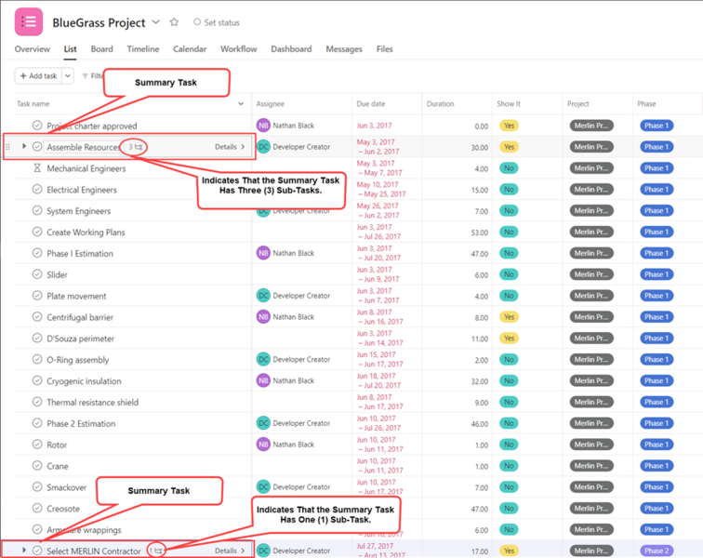Click the Due date column header
The image size is (703, 558).
pyautogui.click(x=371, y=103)
